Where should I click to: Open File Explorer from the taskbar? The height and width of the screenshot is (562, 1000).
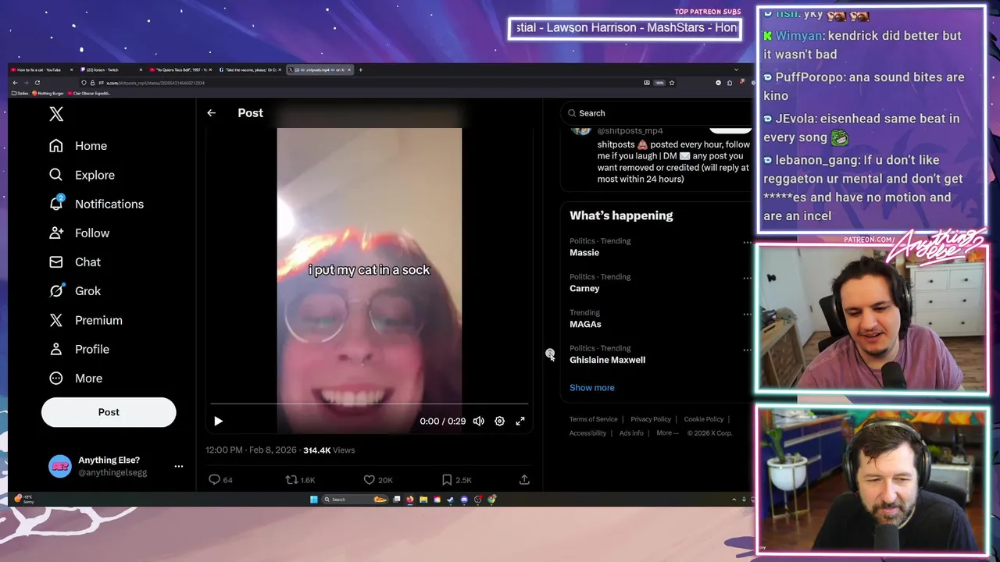click(423, 500)
